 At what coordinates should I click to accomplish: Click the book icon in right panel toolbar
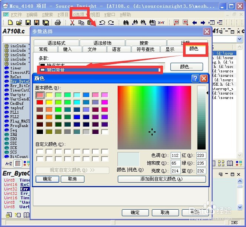(230, 163)
